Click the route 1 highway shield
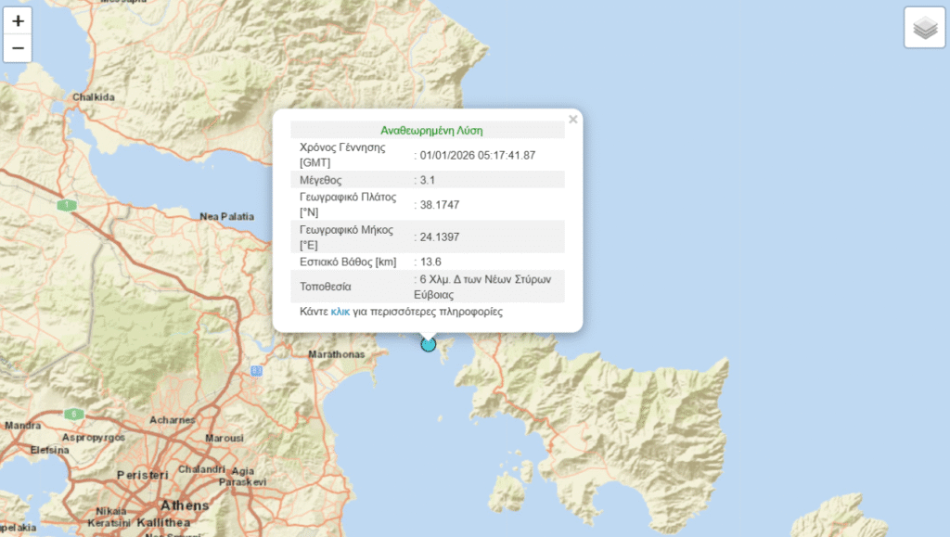Screen dimensions: 950x537 click(66, 204)
